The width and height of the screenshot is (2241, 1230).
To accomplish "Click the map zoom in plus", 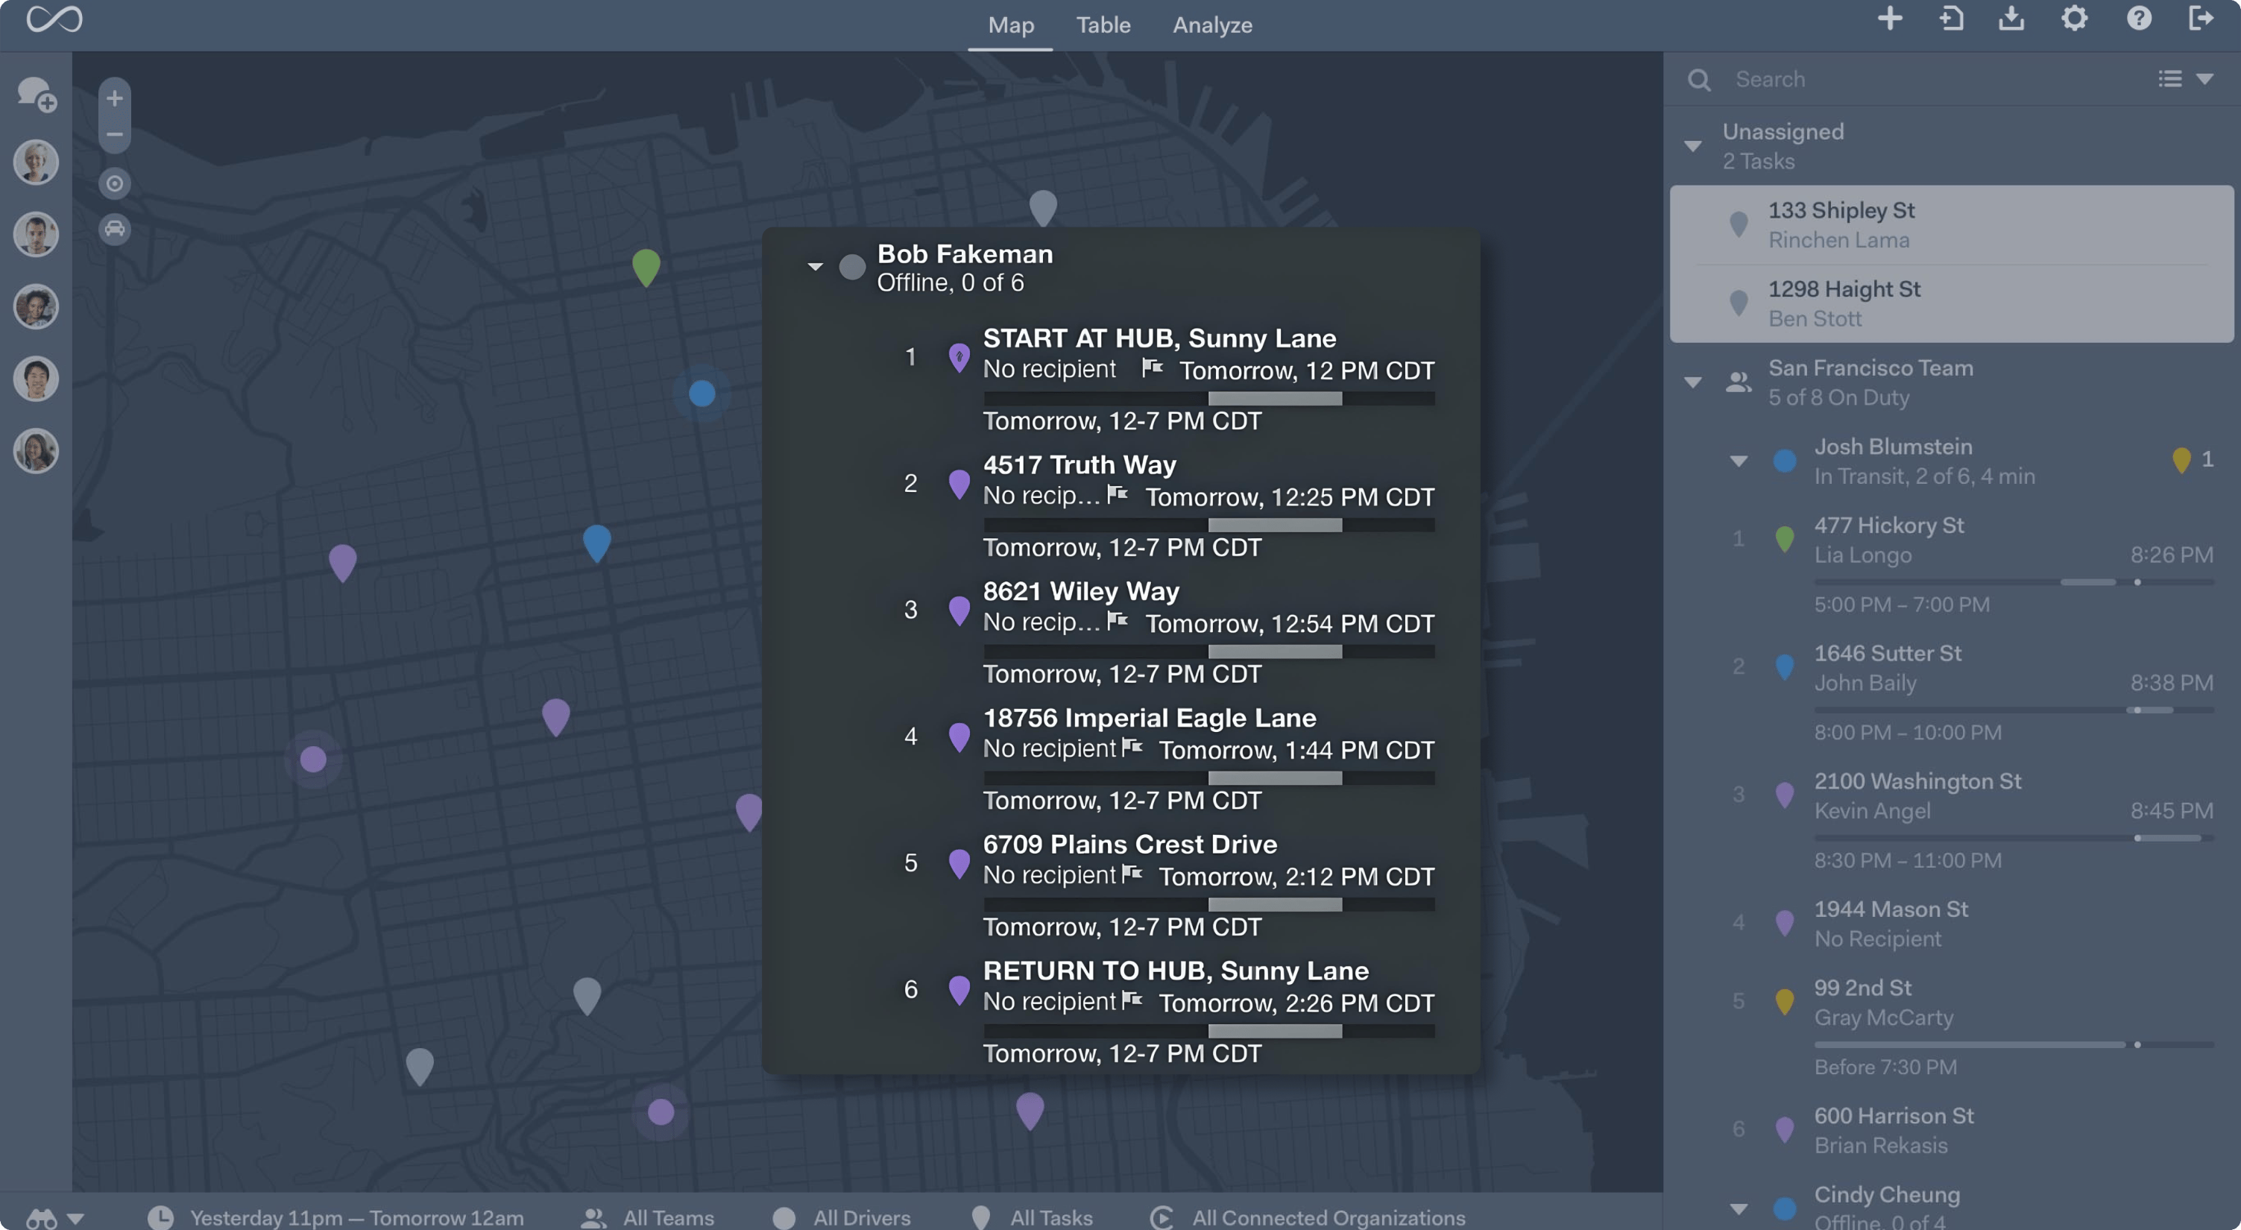I will tap(114, 98).
